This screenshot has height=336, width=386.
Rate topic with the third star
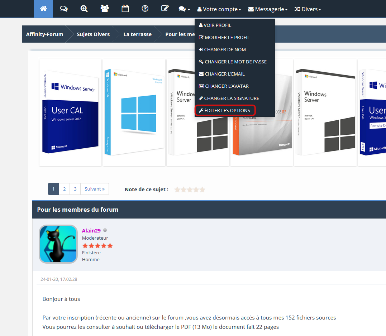[190, 189]
